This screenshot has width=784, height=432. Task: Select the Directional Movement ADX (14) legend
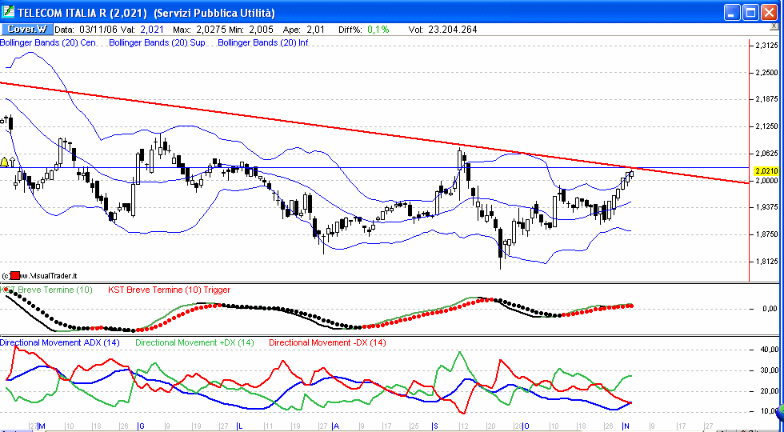tap(60, 342)
